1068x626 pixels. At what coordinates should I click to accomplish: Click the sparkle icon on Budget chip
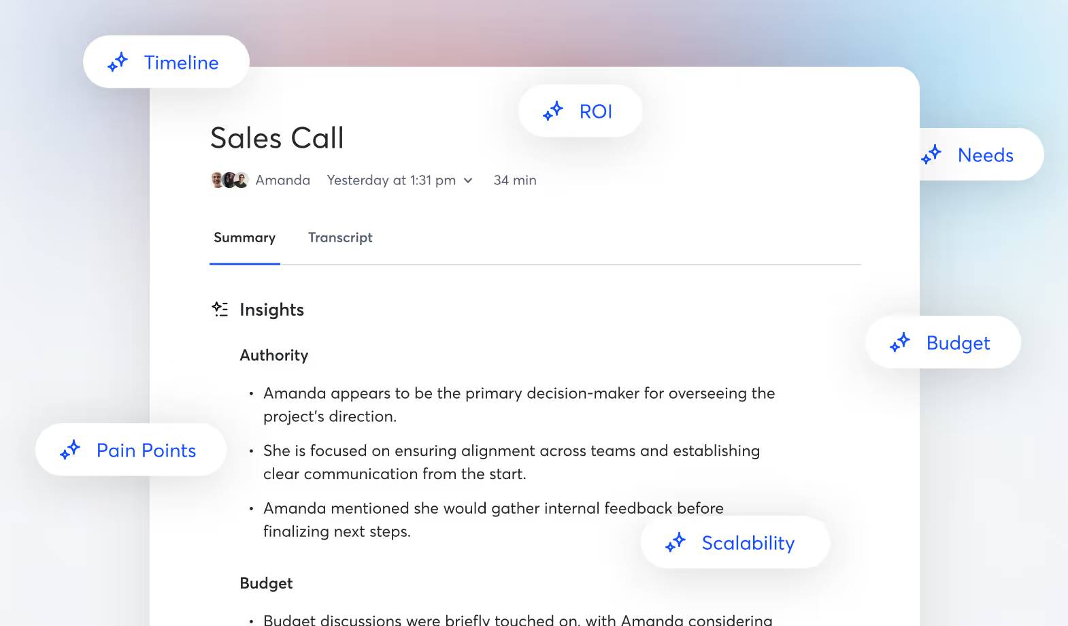(x=900, y=342)
